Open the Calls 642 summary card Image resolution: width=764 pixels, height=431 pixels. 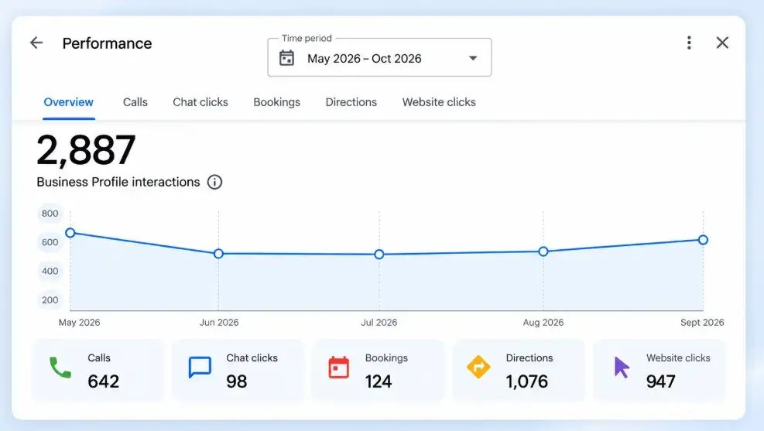point(98,371)
